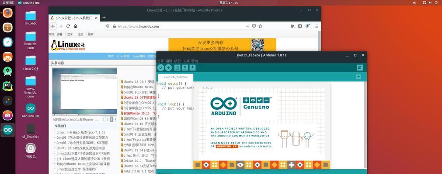The width and height of the screenshot is (442, 174).
Task: Click the headline slideshow thumbnail image
Action: point(84,91)
